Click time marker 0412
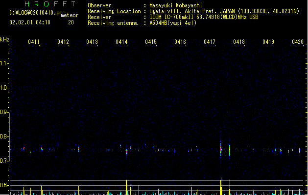The width and height of the screenshot is (308, 195). [x=63, y=42]
